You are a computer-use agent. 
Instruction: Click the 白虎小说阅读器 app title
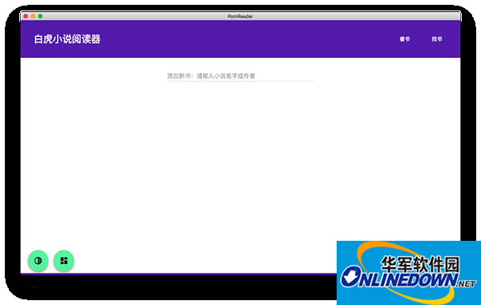(x=67, y=39)
